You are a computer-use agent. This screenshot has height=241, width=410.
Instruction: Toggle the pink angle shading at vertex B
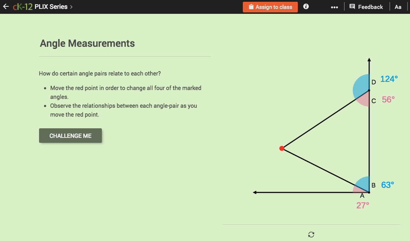(359, 189)
